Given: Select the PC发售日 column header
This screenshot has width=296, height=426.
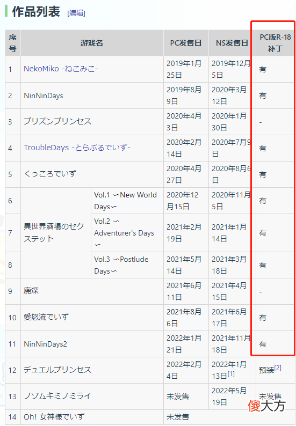Looking at the screenshot, I should click(x=186, y=43).
